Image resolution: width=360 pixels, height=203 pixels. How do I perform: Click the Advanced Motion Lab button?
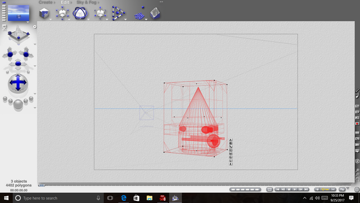[342, 190]
